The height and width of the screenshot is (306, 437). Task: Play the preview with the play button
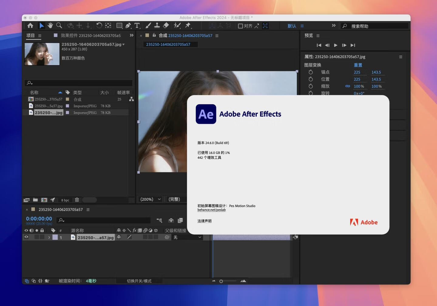click(336, 45)
